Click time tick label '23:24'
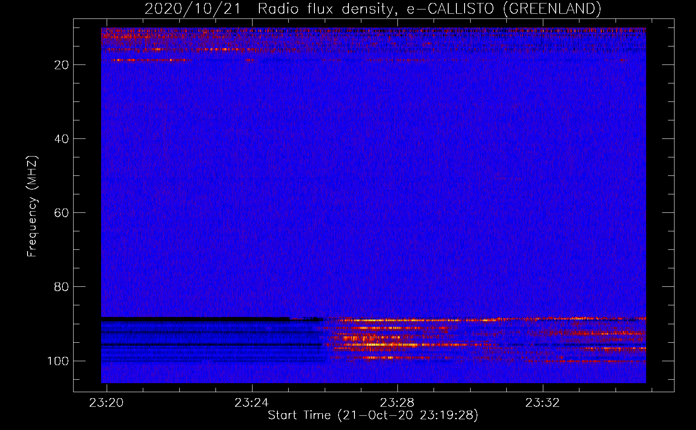Screen dimensions: 696x430 [252, 402]
